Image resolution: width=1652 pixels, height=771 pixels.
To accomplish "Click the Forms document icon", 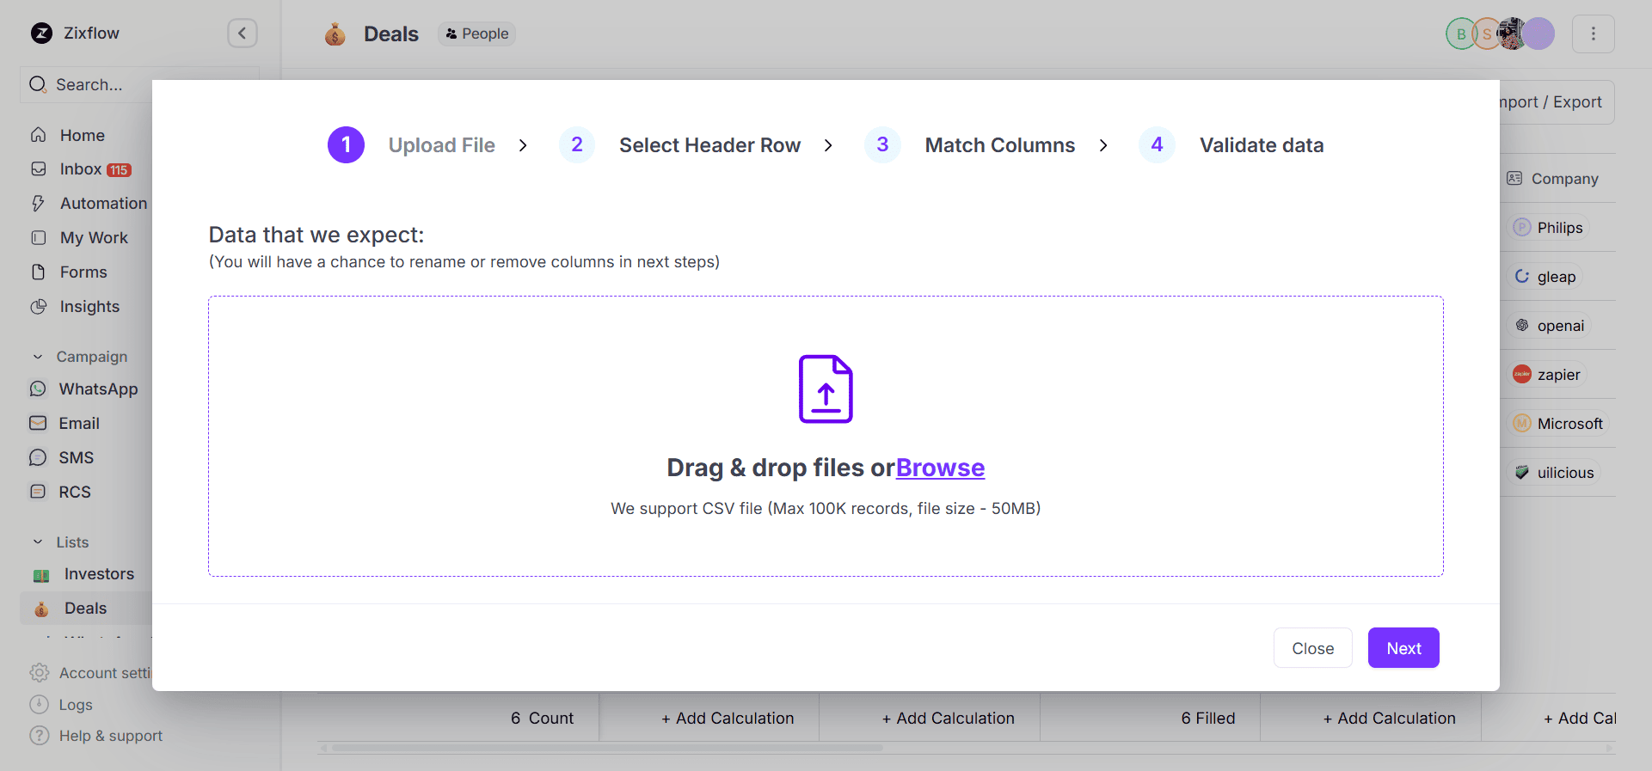I will (x=39, y=272).
